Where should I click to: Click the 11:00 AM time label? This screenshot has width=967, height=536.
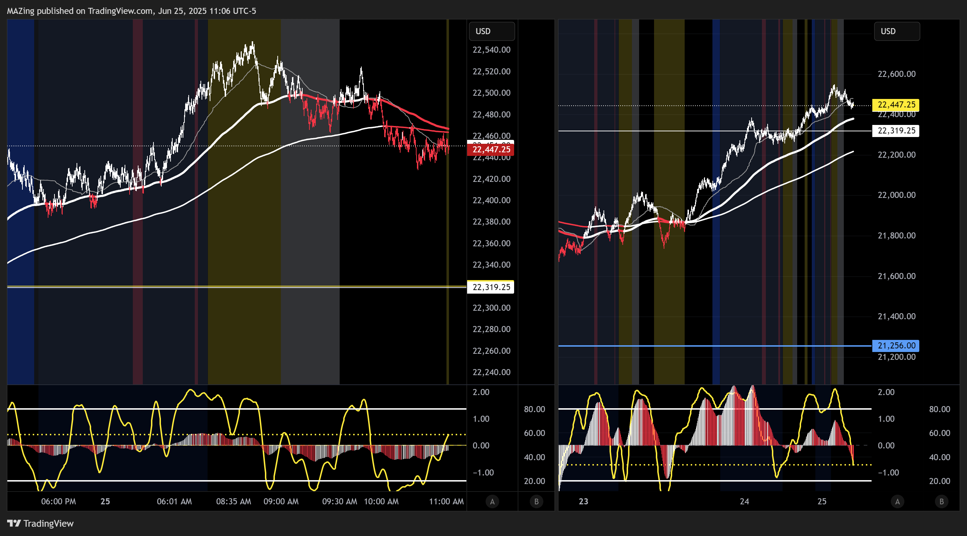446,501
